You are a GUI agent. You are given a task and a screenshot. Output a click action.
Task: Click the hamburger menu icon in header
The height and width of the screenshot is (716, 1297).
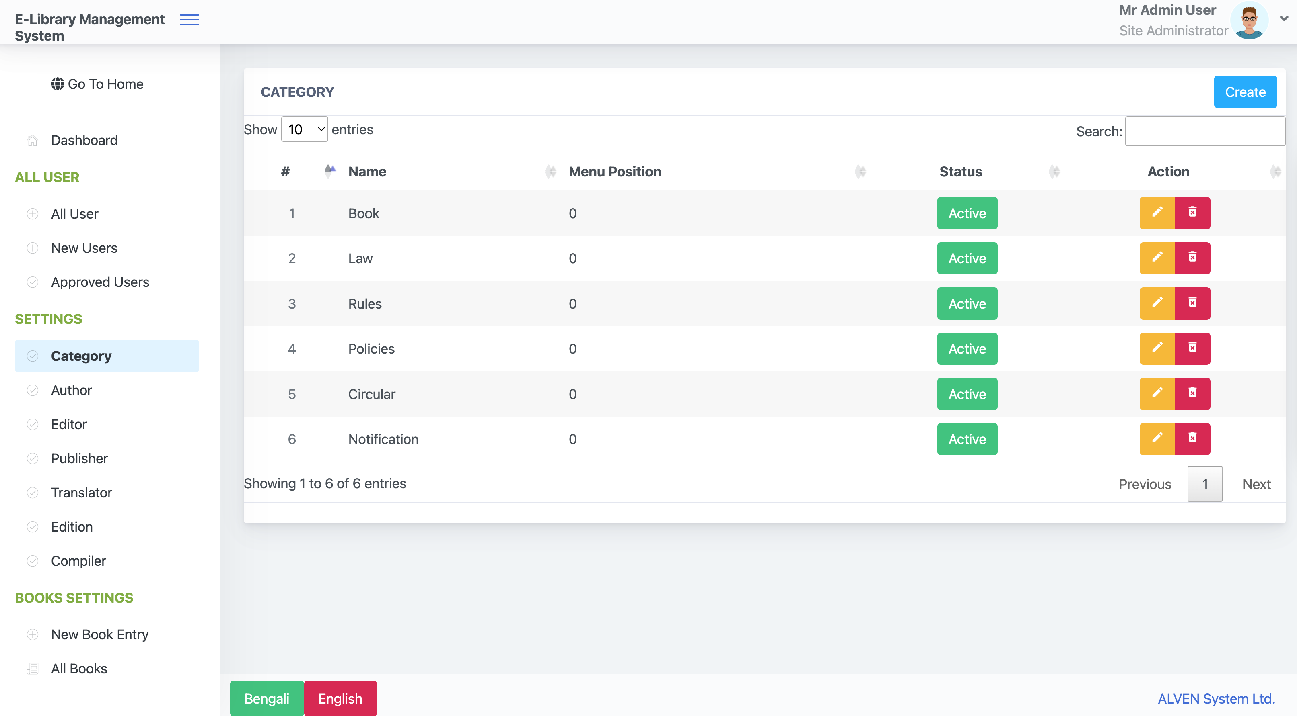pos(189,20)
